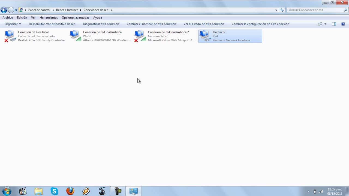Select the Hamachi network adapter icon

(x=205, y=36)
